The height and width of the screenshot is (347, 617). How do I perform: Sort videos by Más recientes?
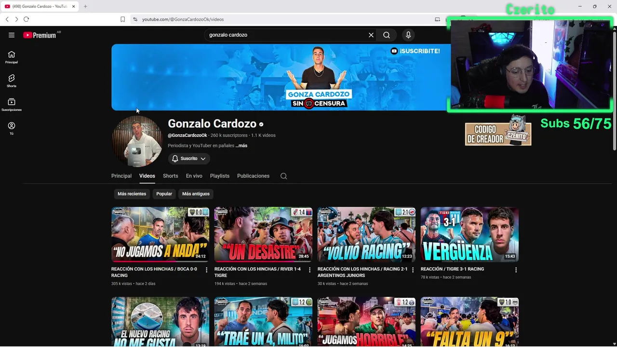(132, 194)
